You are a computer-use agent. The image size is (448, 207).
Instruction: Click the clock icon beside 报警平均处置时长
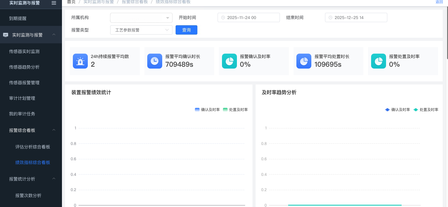(304, 61)
